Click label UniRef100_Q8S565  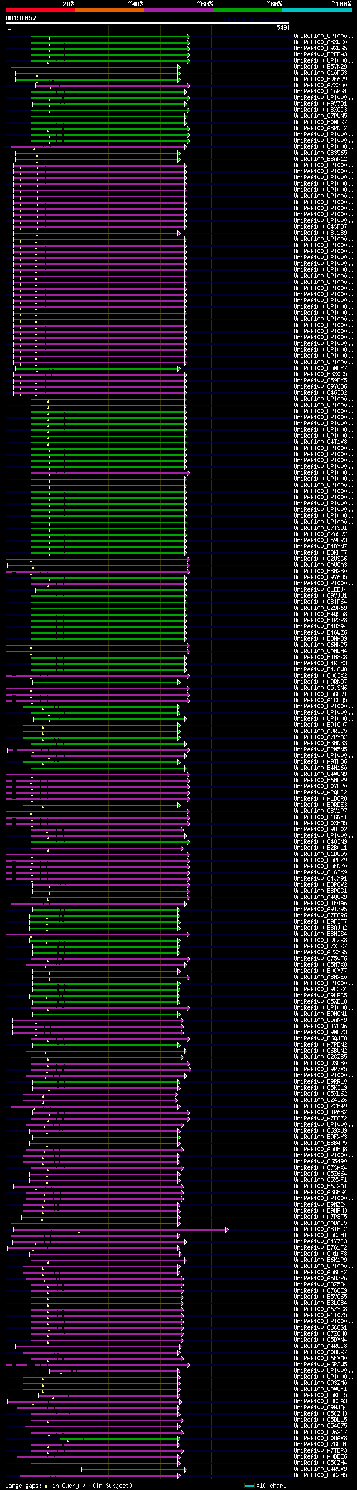tap(320, 153)
